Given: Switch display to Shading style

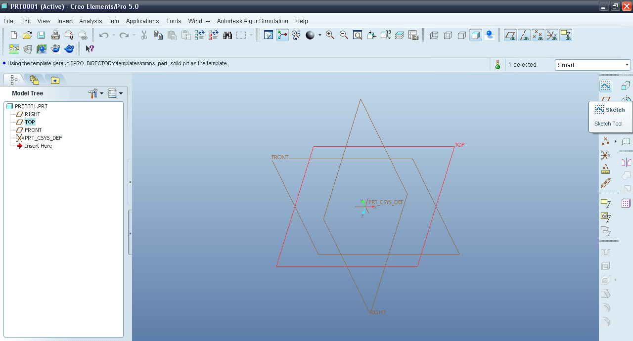Looking at the screenshot, I should 476,35.
